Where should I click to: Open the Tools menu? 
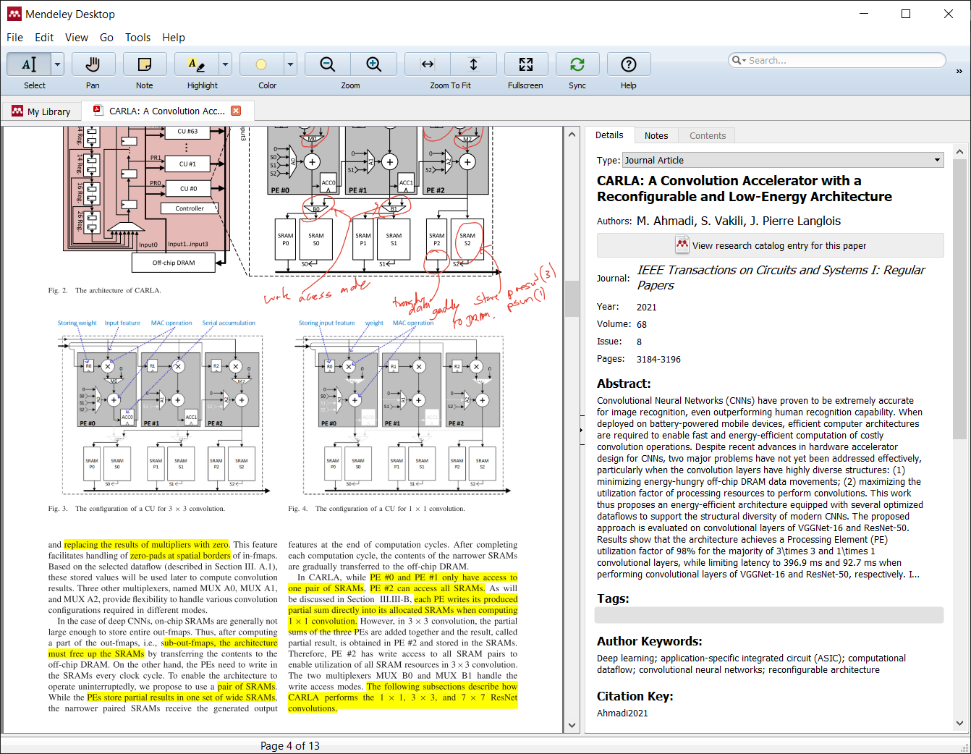[137, 38]
